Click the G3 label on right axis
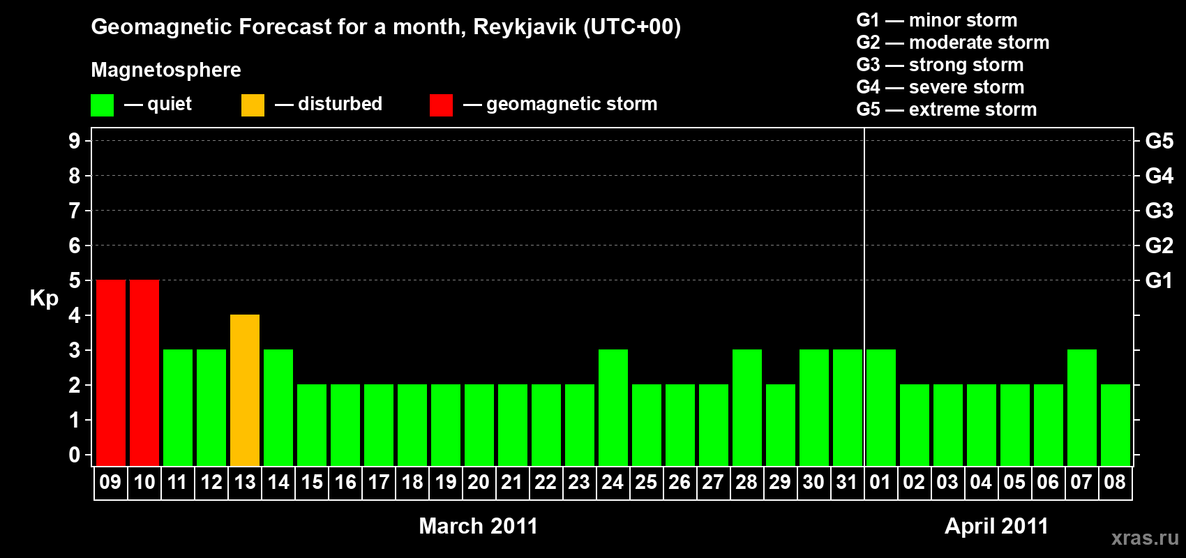The image size is (1186, 558). tap(1159, 211)
